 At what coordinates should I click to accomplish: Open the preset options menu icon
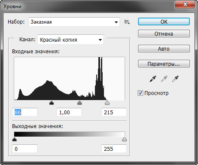coord(127,22)
